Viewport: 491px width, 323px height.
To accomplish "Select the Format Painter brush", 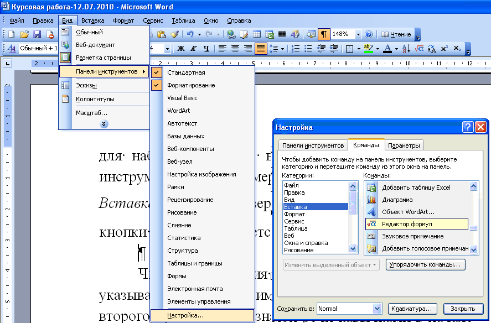I will pos(174,34).
